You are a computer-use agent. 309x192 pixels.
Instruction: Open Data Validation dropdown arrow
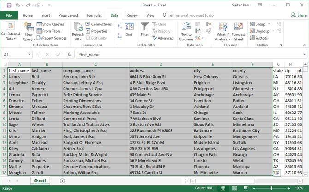tap(202, 38)
